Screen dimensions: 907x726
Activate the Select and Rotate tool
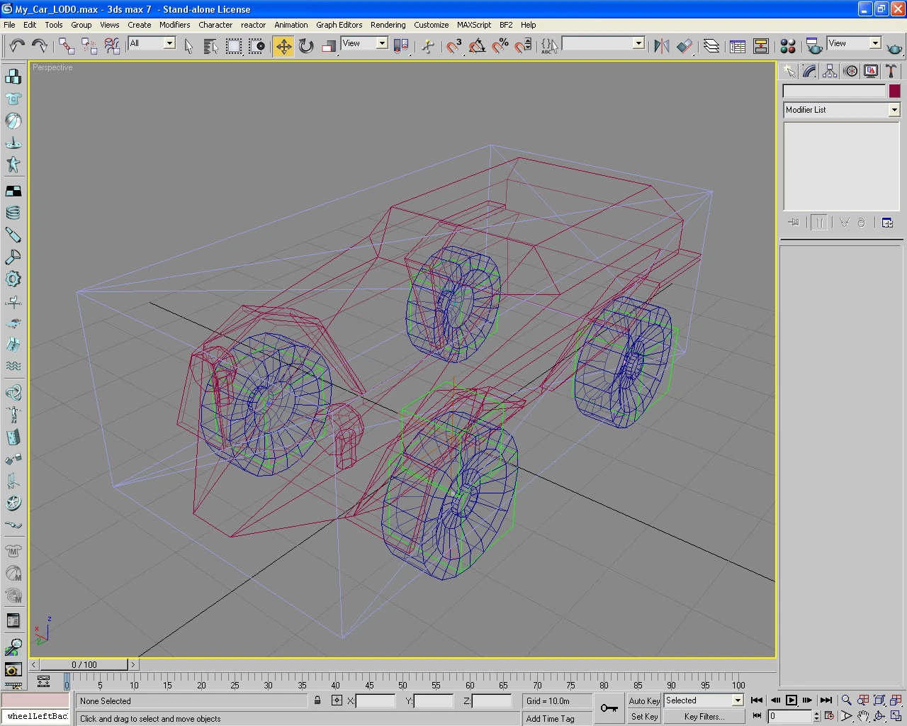point(306,47)
